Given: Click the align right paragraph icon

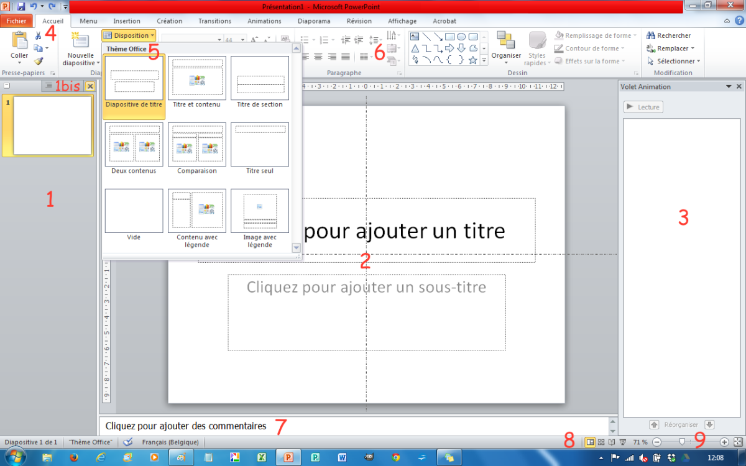Looking at the screenshot, I should coord(332,57).
